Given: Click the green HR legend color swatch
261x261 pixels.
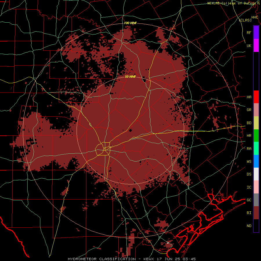Looking at the screenshot, I should pyautogui.click(x=256, y=135).
